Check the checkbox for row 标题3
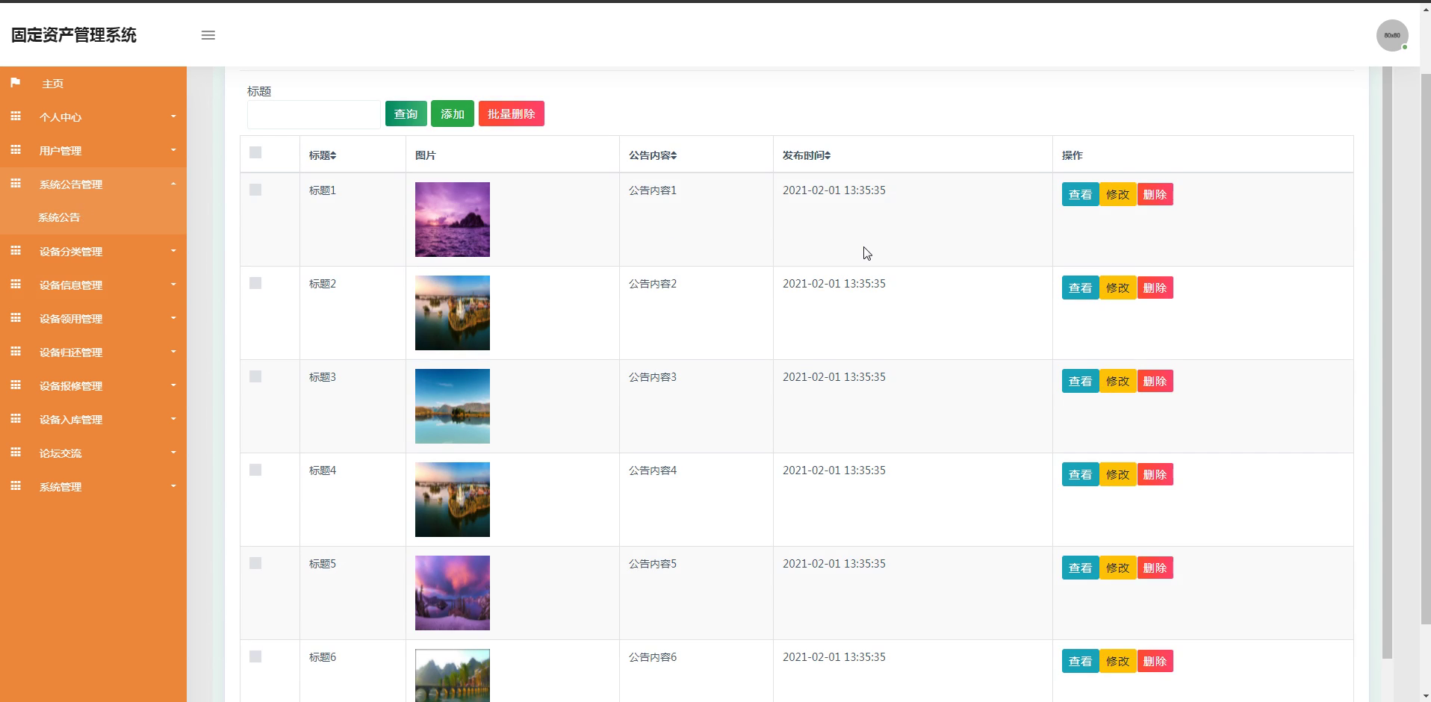This screenshot has height=702, width=1431. tap(255, 376)
